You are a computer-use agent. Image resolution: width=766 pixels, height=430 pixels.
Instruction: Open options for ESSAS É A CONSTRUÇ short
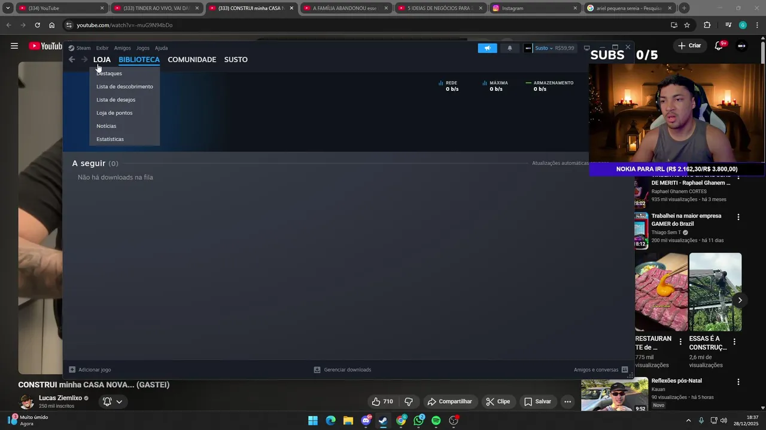[x=734, y=342]
